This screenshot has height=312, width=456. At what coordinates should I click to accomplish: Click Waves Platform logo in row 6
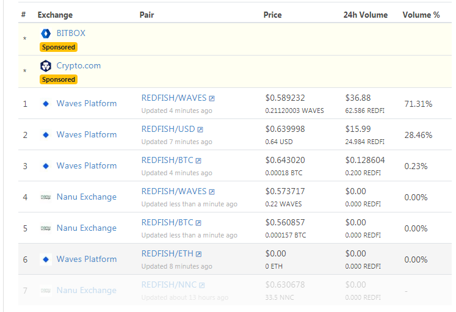[46, 259]
